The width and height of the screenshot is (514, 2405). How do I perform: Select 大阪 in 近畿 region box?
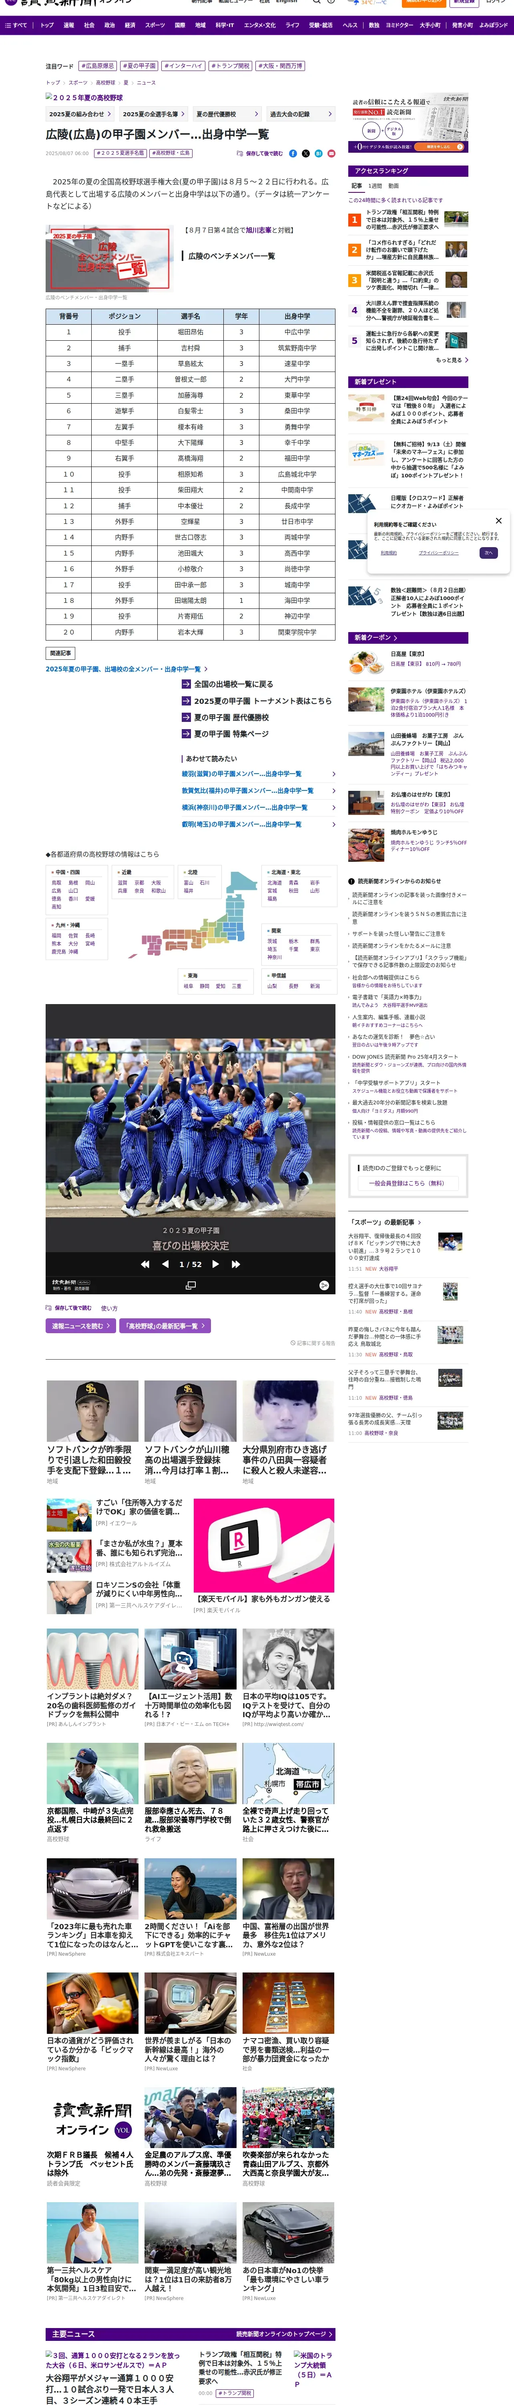tap(156, 882)
